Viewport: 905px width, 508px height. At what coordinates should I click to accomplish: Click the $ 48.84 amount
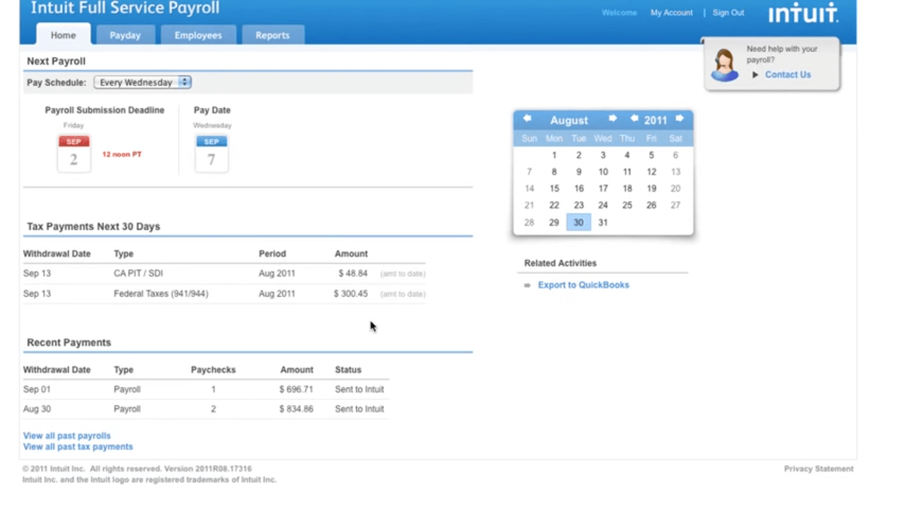[x=353, y=273]
